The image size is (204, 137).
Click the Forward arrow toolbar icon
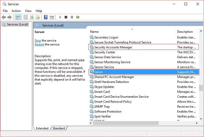click(x=10, y=17)
